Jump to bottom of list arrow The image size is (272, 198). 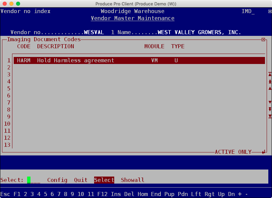[270, 116]
